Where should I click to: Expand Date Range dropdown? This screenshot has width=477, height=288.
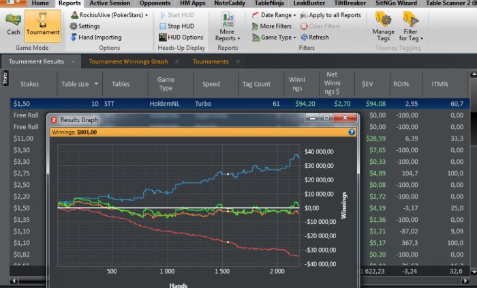pos(294,15)
